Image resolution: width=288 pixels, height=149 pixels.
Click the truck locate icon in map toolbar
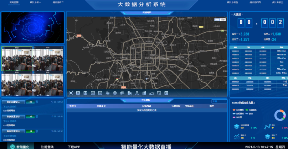coord(151,93)
